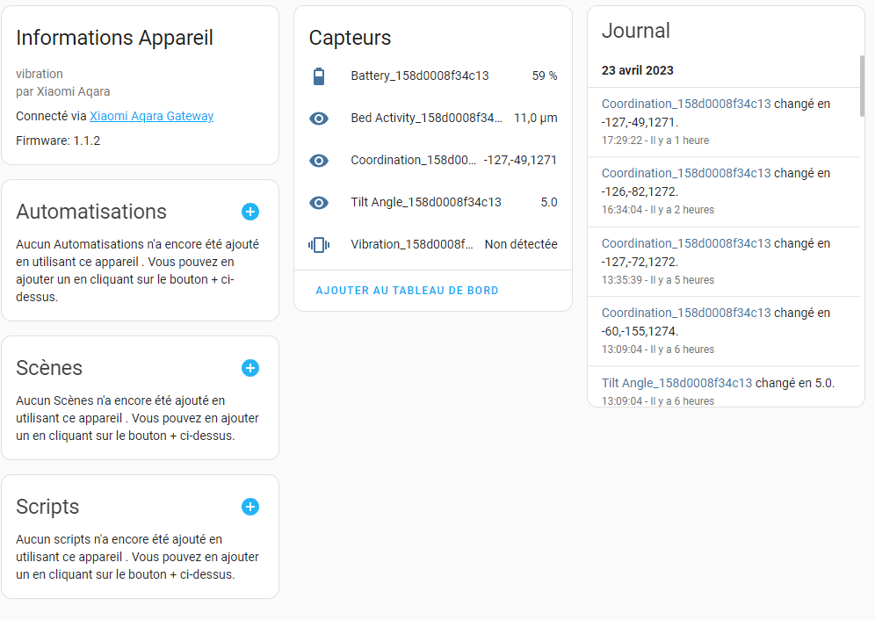Open the Vibration Non détectée sensor entry
This screenshot has width=875, height=620.
click(433, 244)
